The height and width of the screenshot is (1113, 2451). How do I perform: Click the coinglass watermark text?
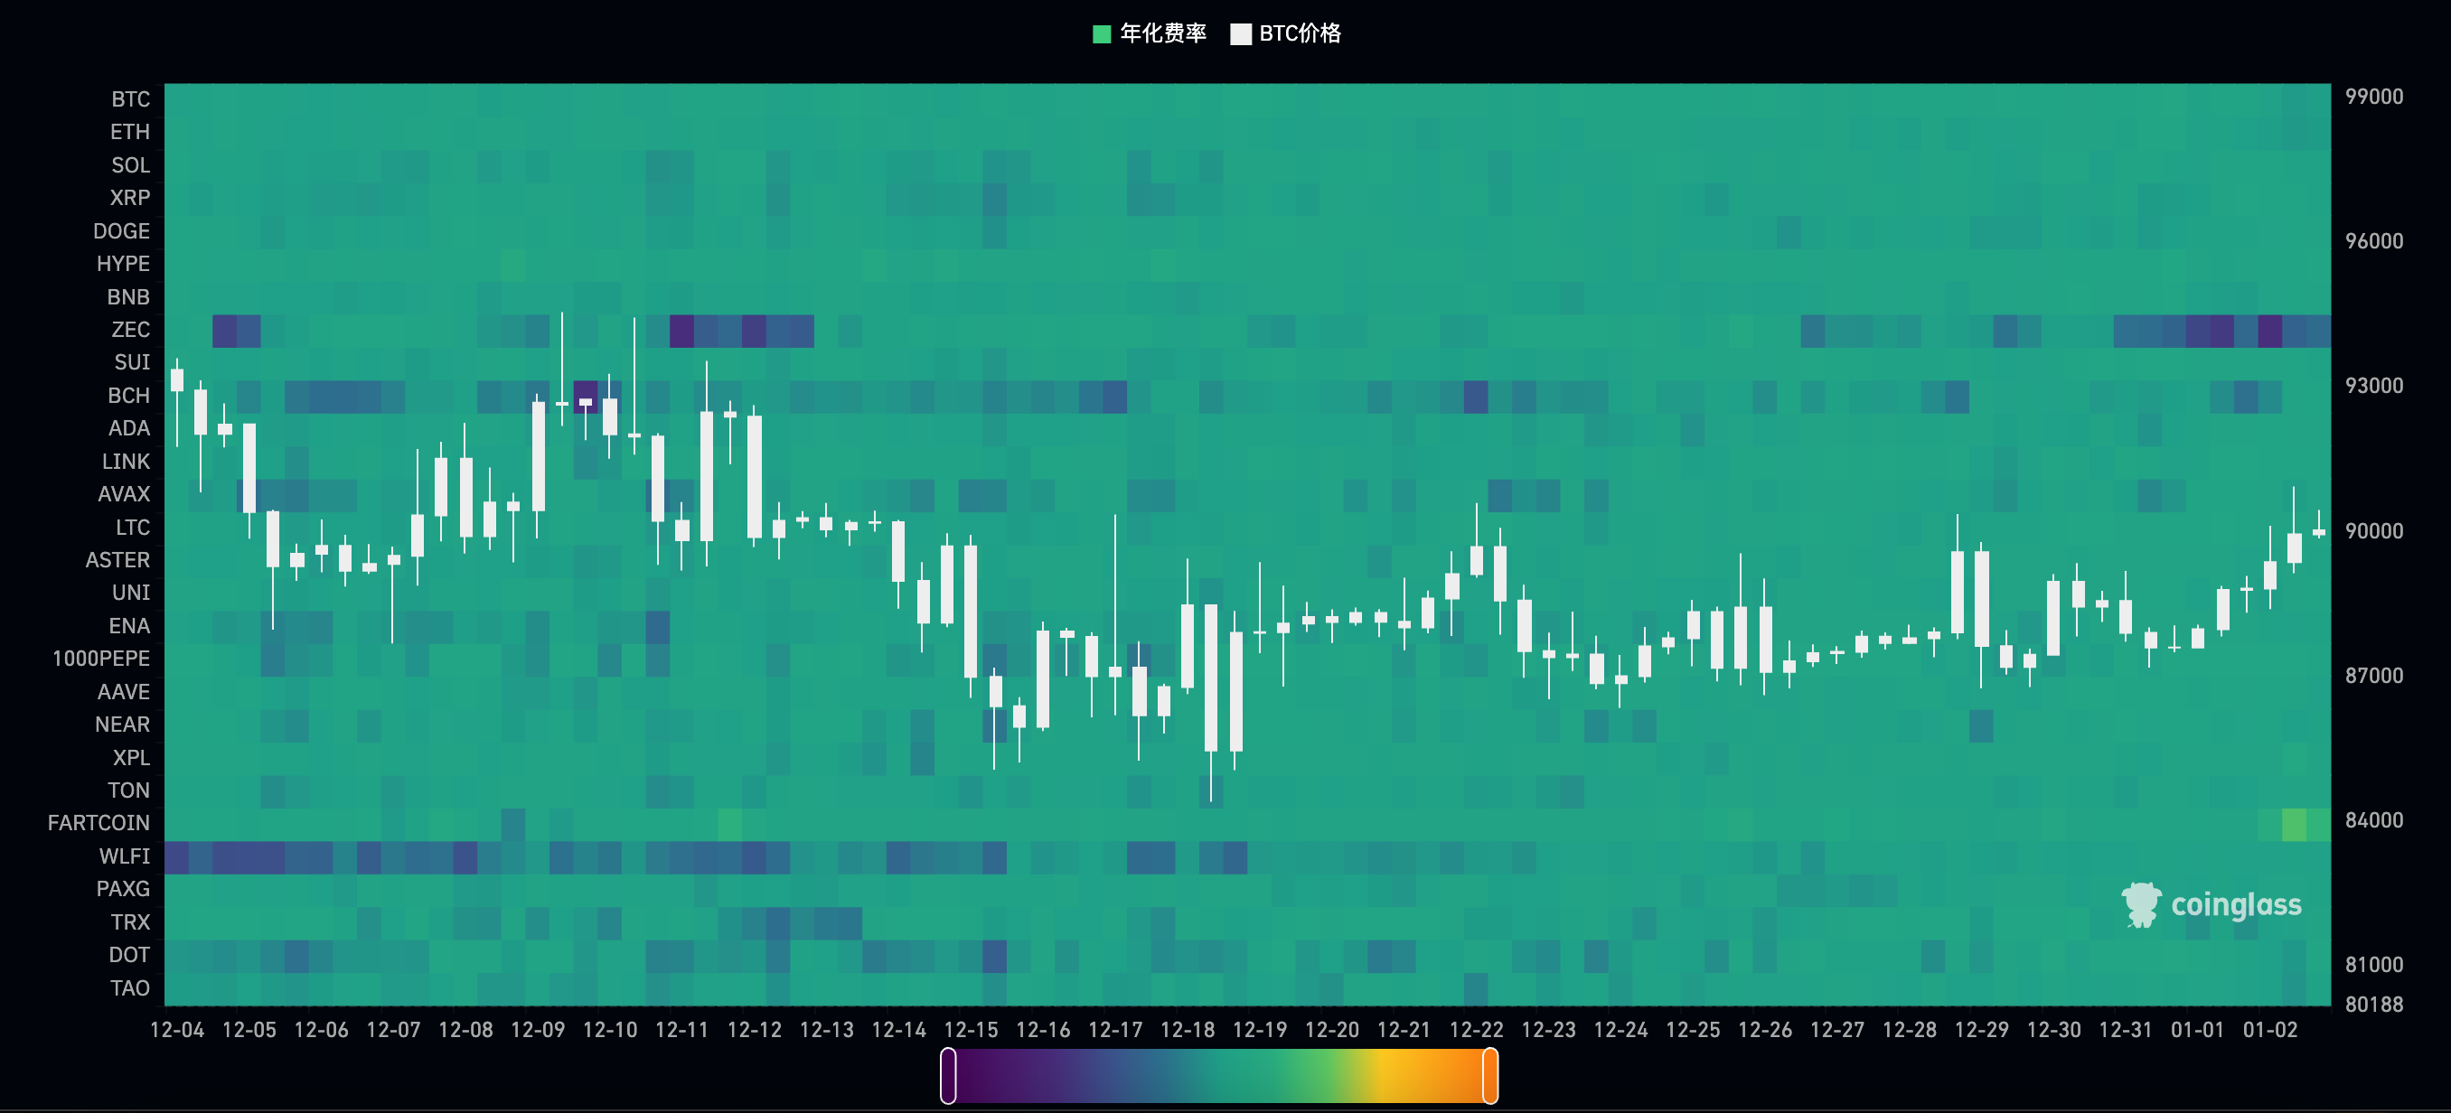2235,904
